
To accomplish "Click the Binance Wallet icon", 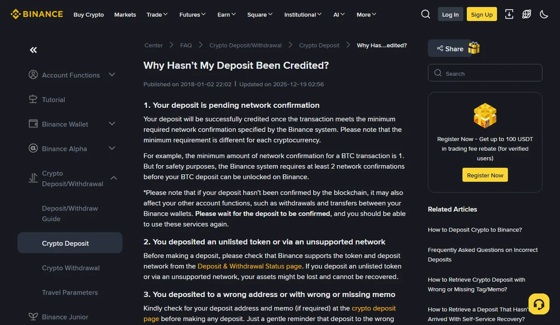I will coord(33,124).
